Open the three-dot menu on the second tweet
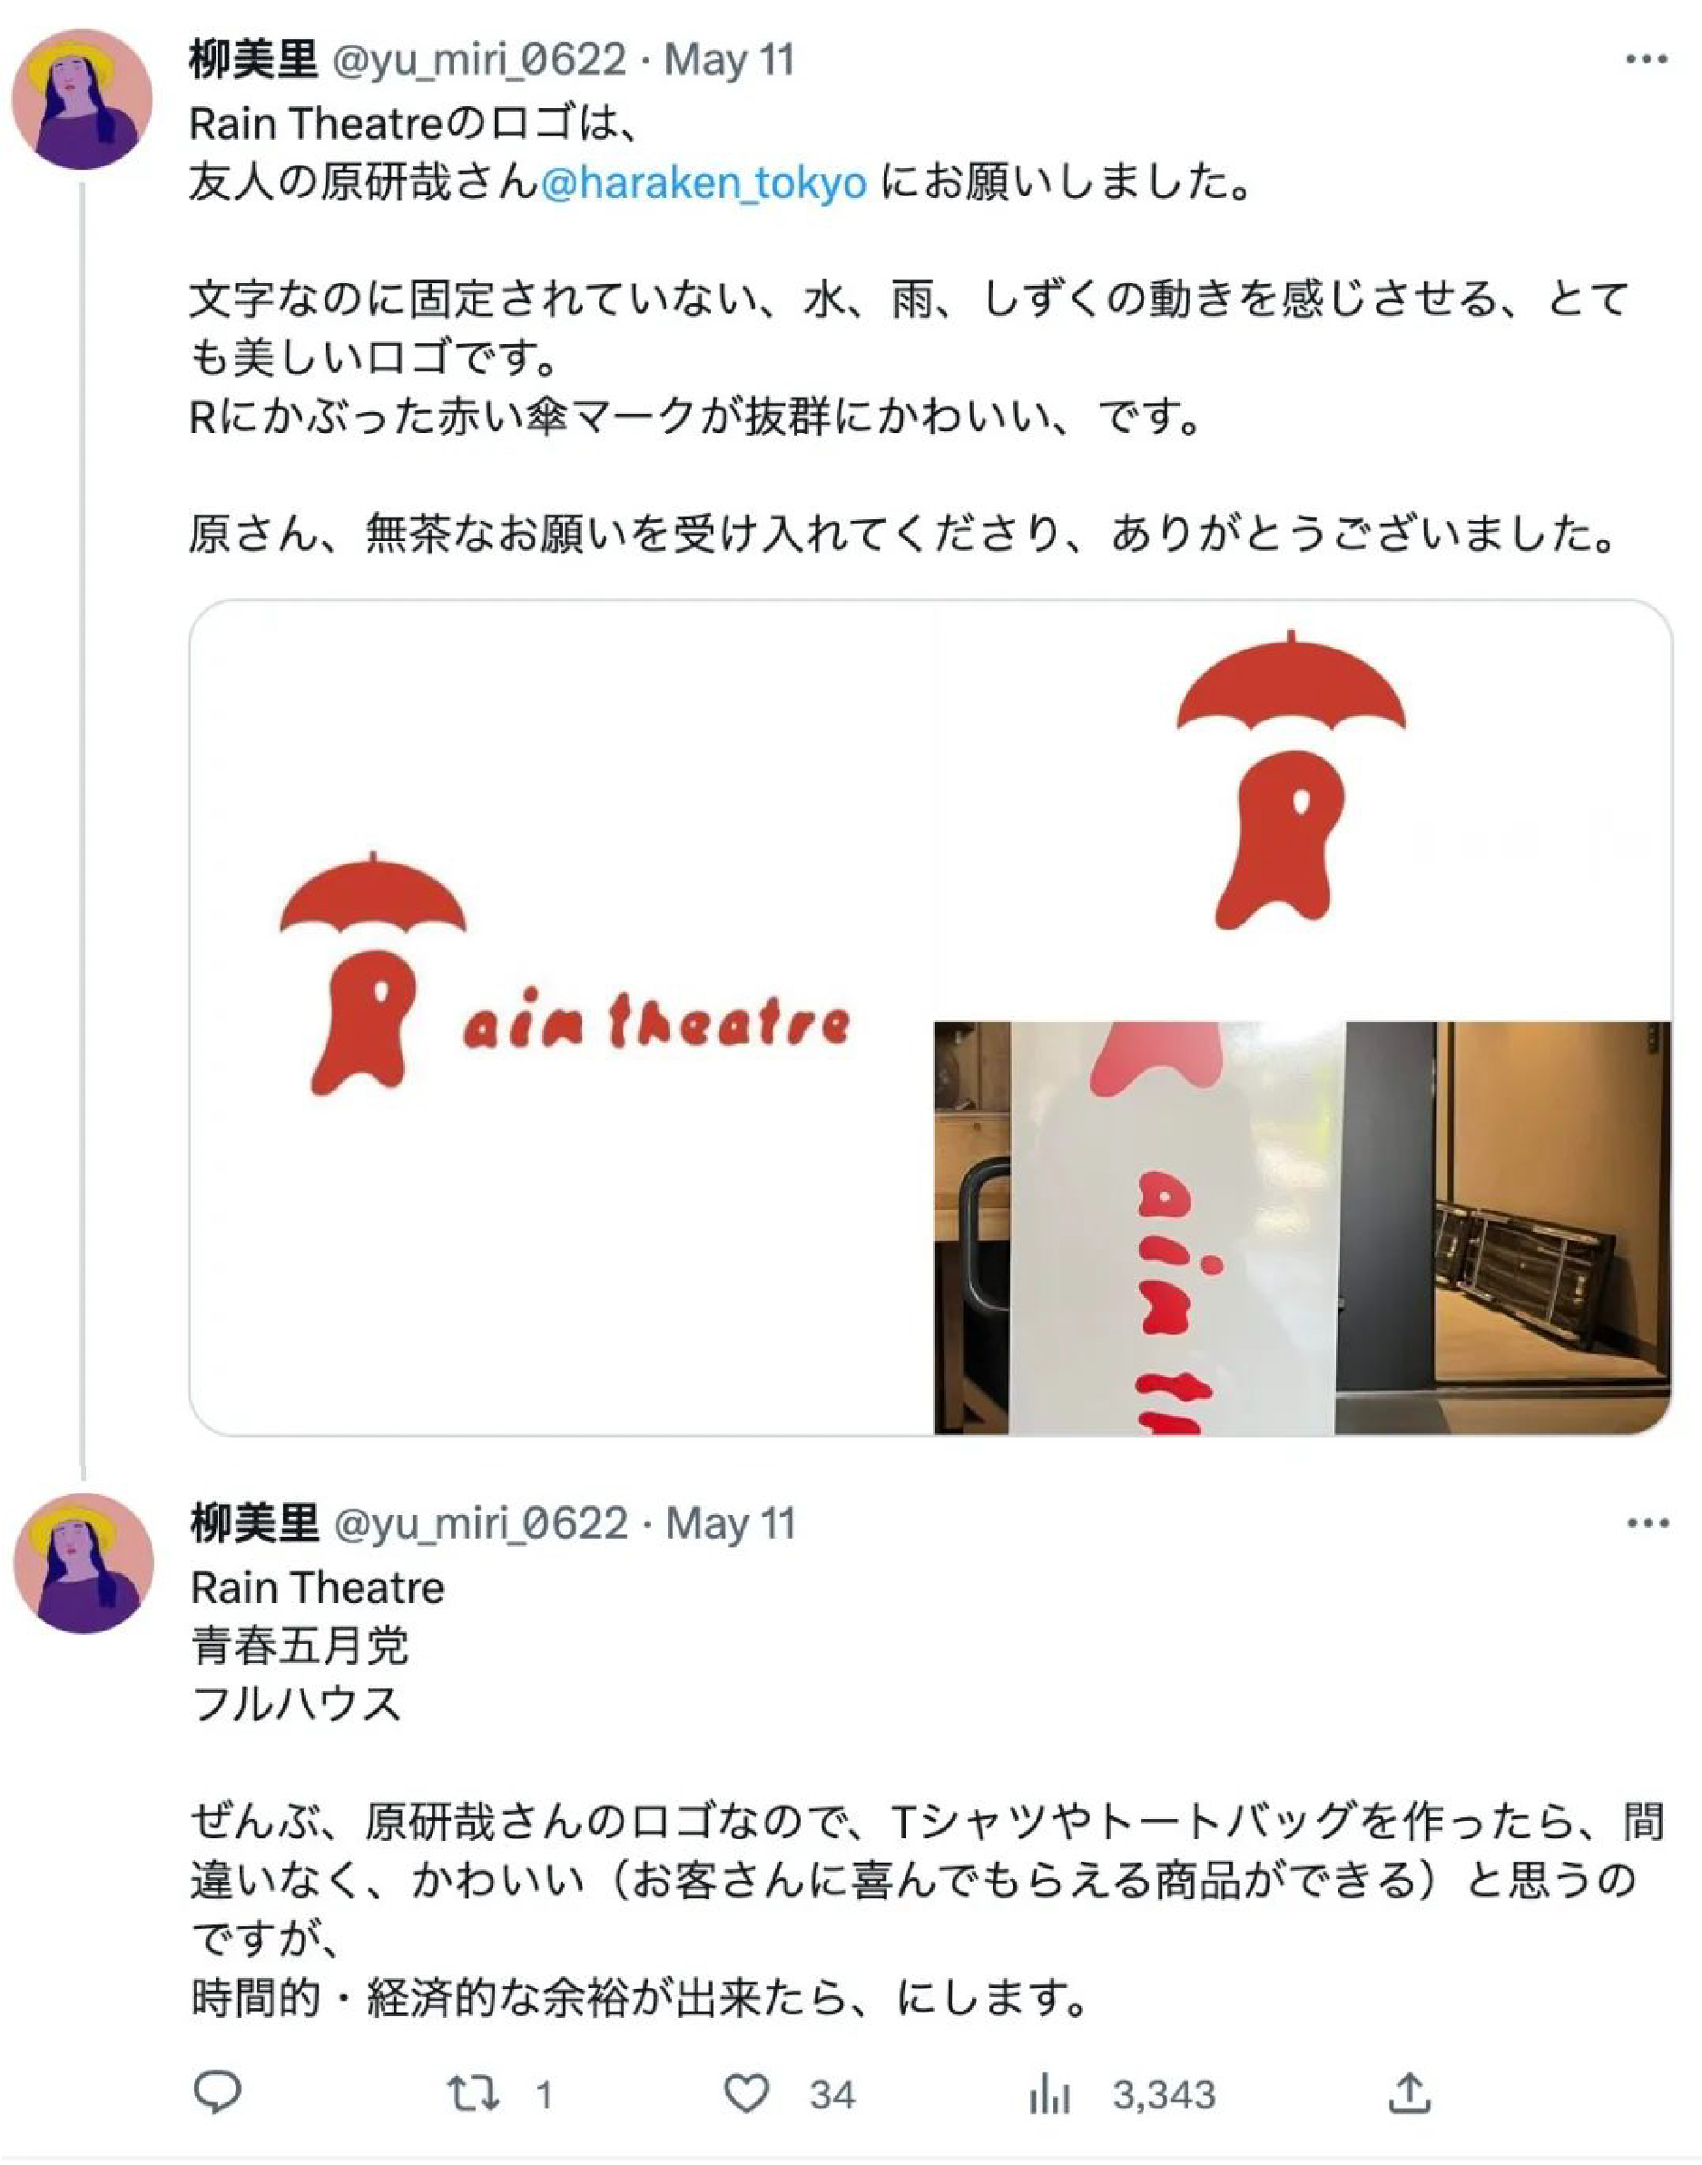Screen dimensions: 1702x2165 [x=1648, y=1523]
